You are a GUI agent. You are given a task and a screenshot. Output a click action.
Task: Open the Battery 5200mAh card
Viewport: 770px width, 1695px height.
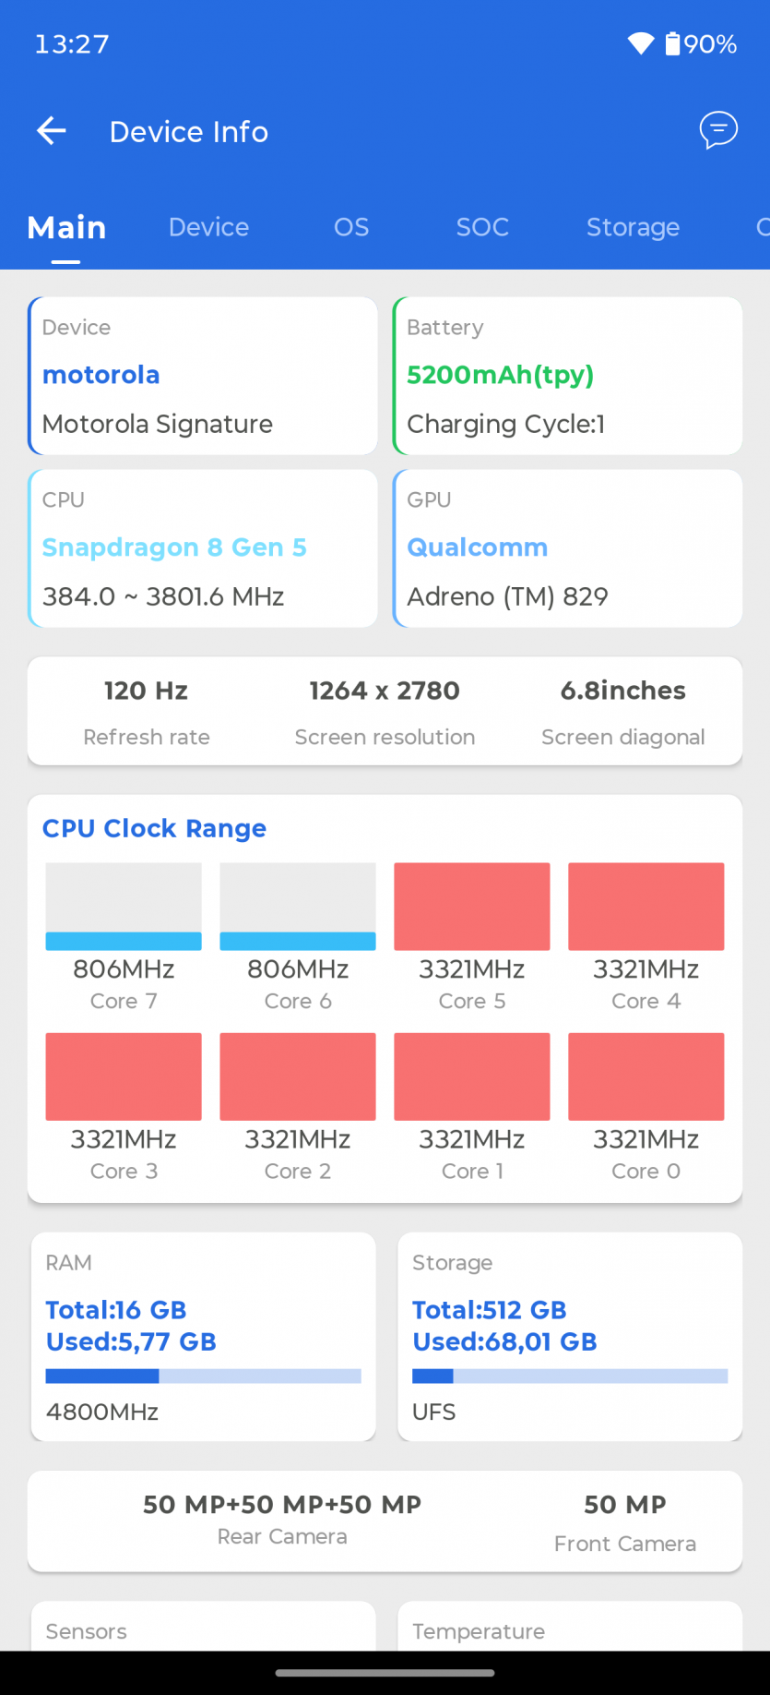point(568,376)
